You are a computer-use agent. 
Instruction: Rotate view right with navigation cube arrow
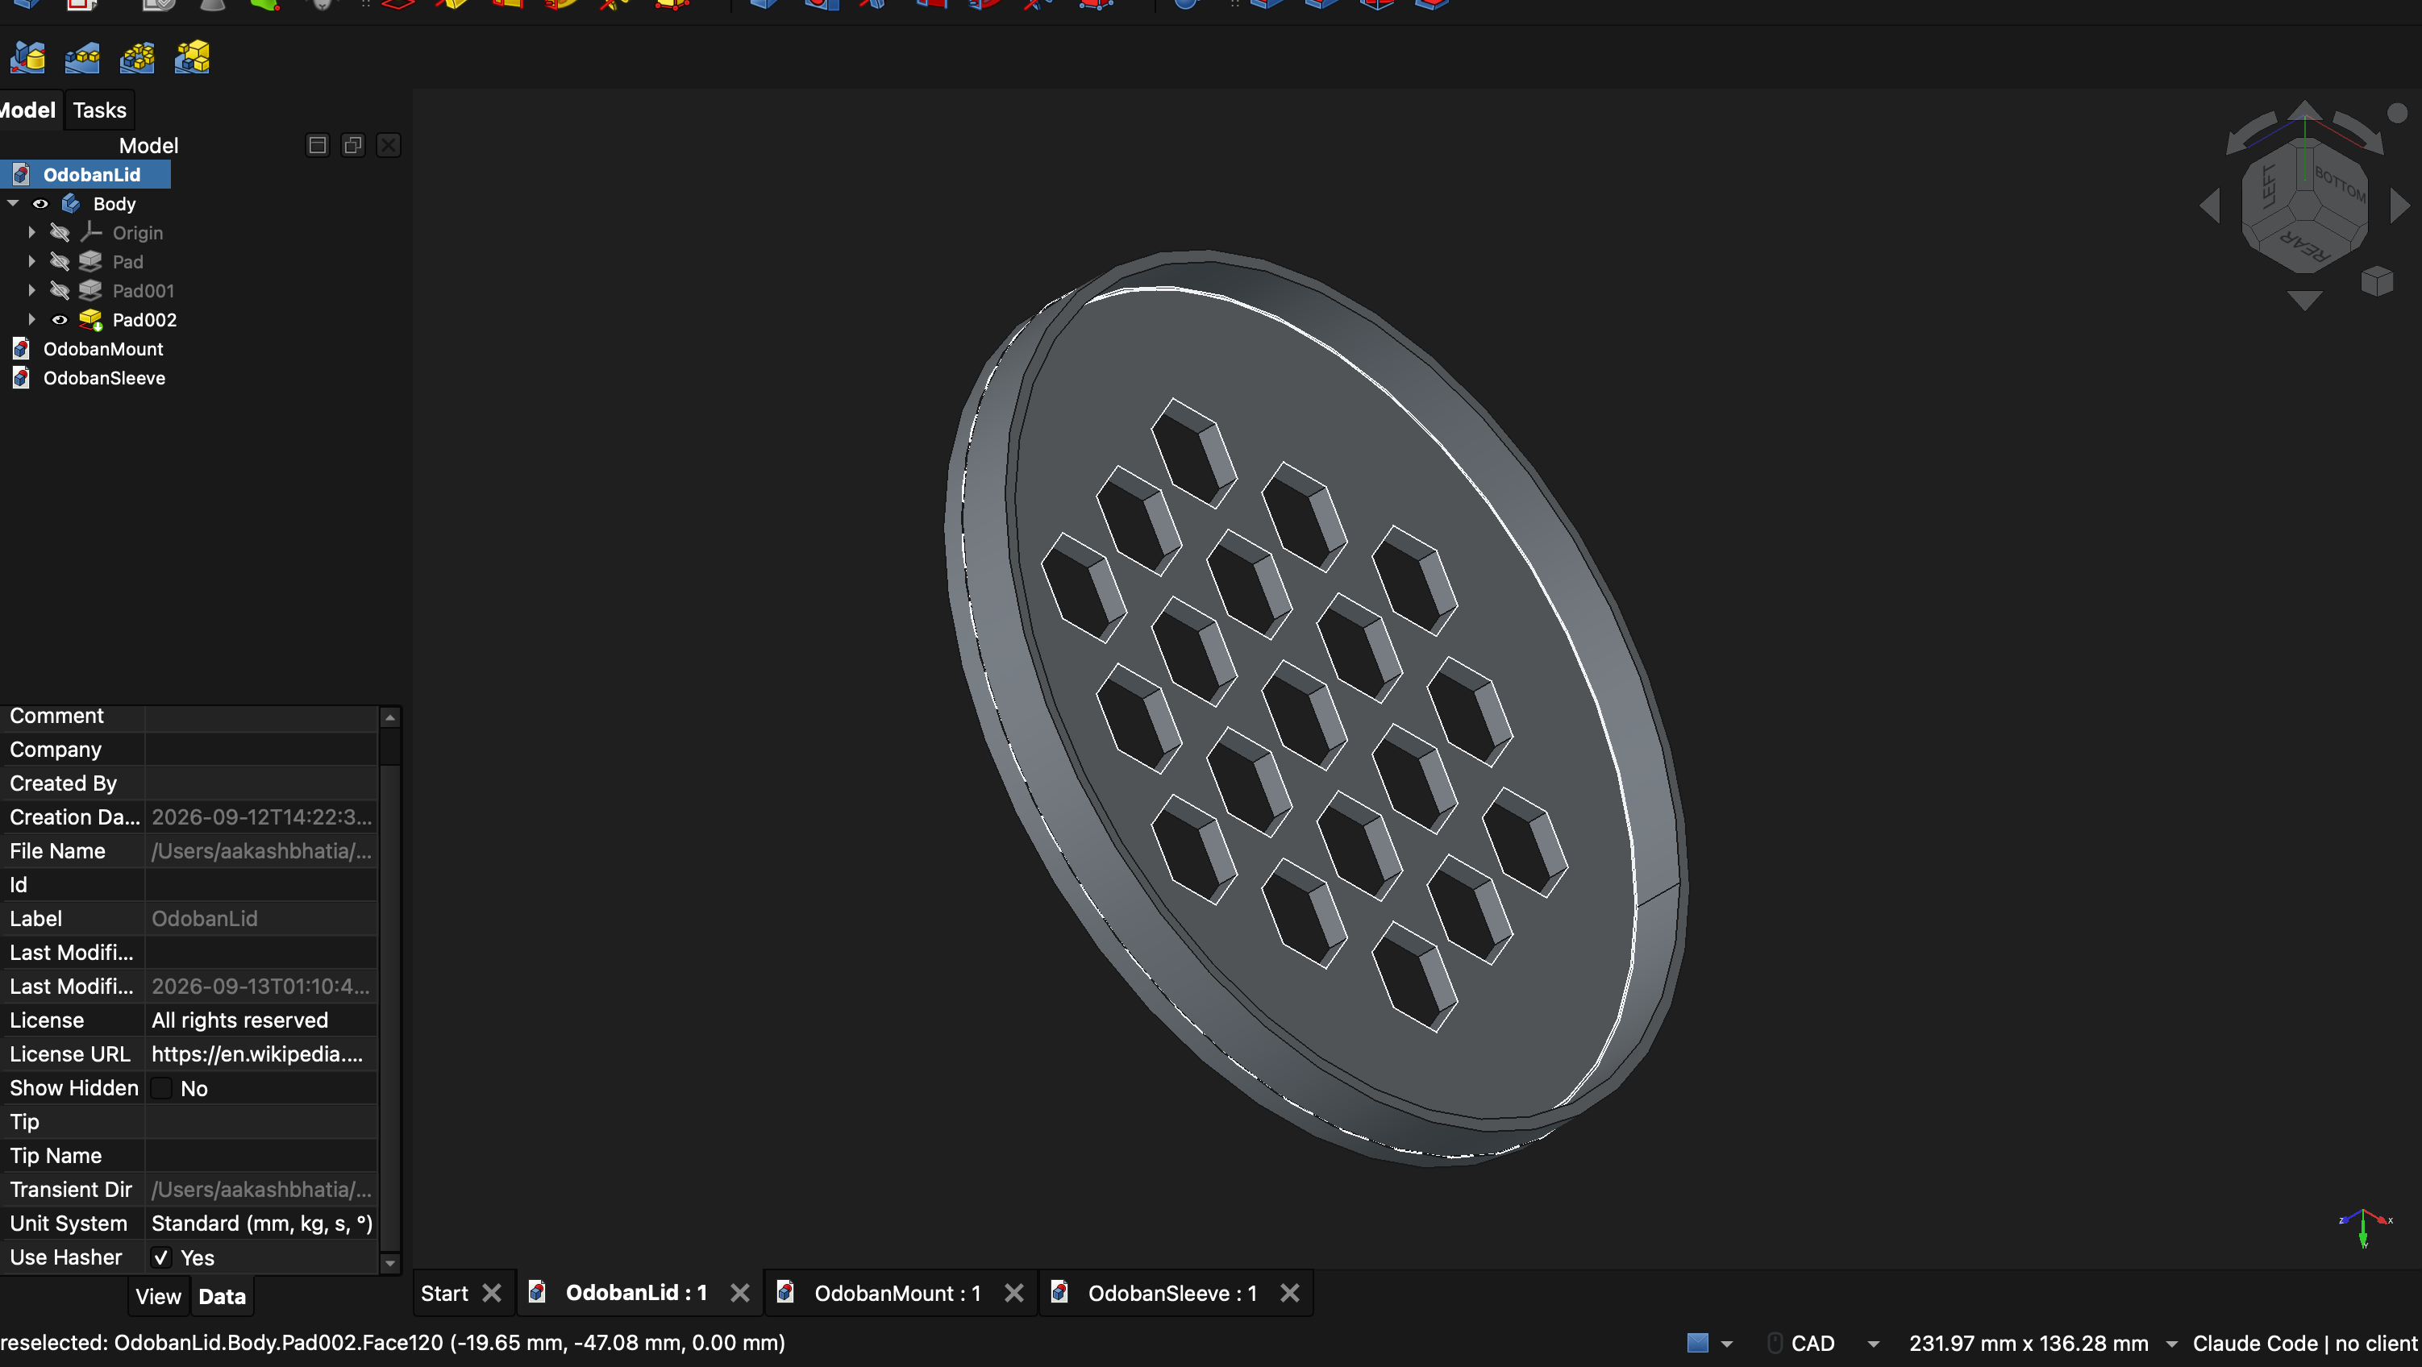2399,205
